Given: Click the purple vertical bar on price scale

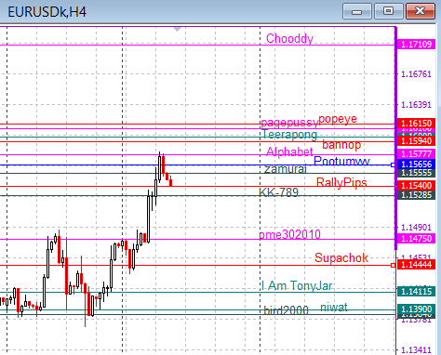Looking at the screenshot, I should coord(395,138).
